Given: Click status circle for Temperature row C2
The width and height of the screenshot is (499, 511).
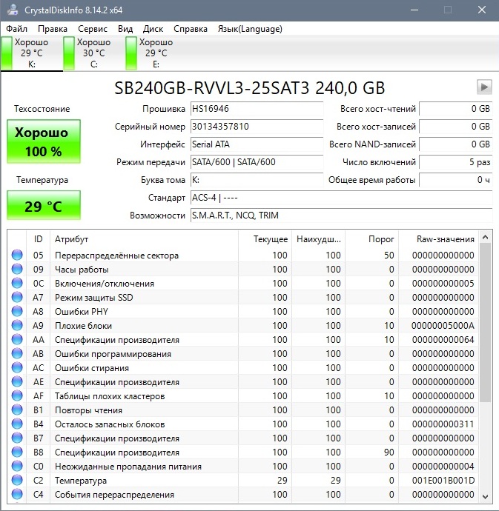Looking at the screenshot, I should [x=17, y=481].
